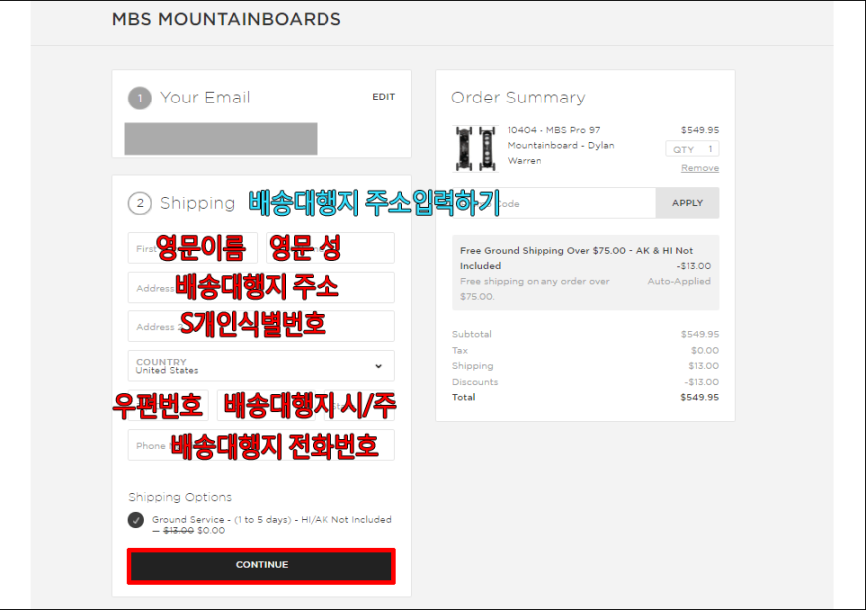Screen dimensions: 866x610
Task: Focus the Address 2 input field
Action: [x=261, y=326]
